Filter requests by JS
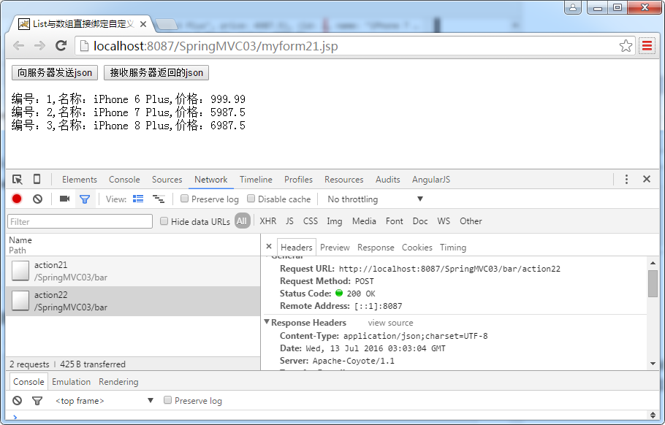 (x=289, y=221)
